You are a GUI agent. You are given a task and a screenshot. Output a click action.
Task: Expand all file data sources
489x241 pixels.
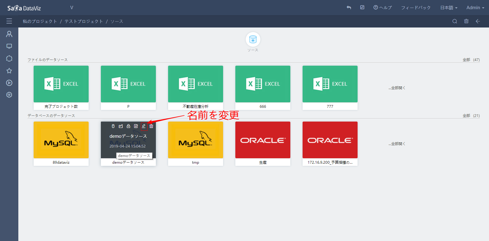[x=397, y=88]
